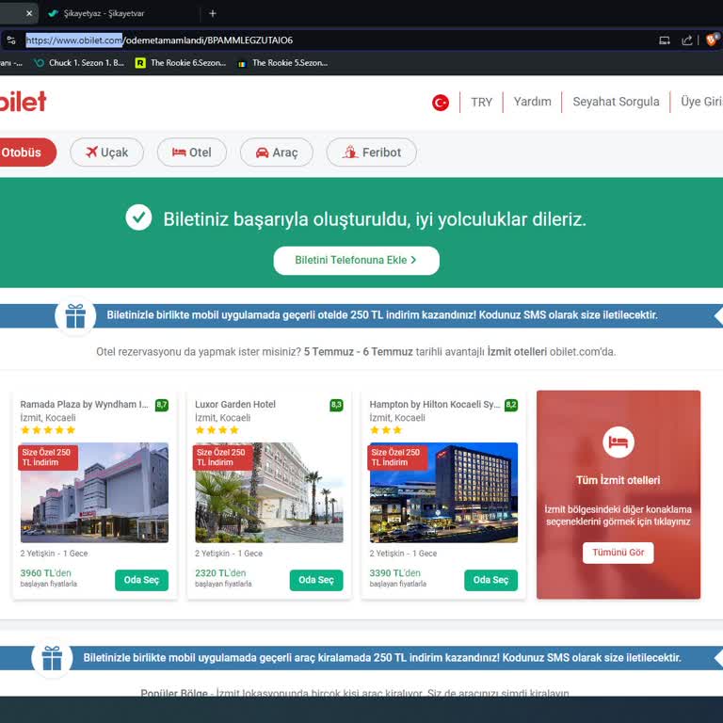This screenshot has height=723, width=723.
Task: Click bed icon on Tüm İzmit otelleri card
Action: coord(619,442)
